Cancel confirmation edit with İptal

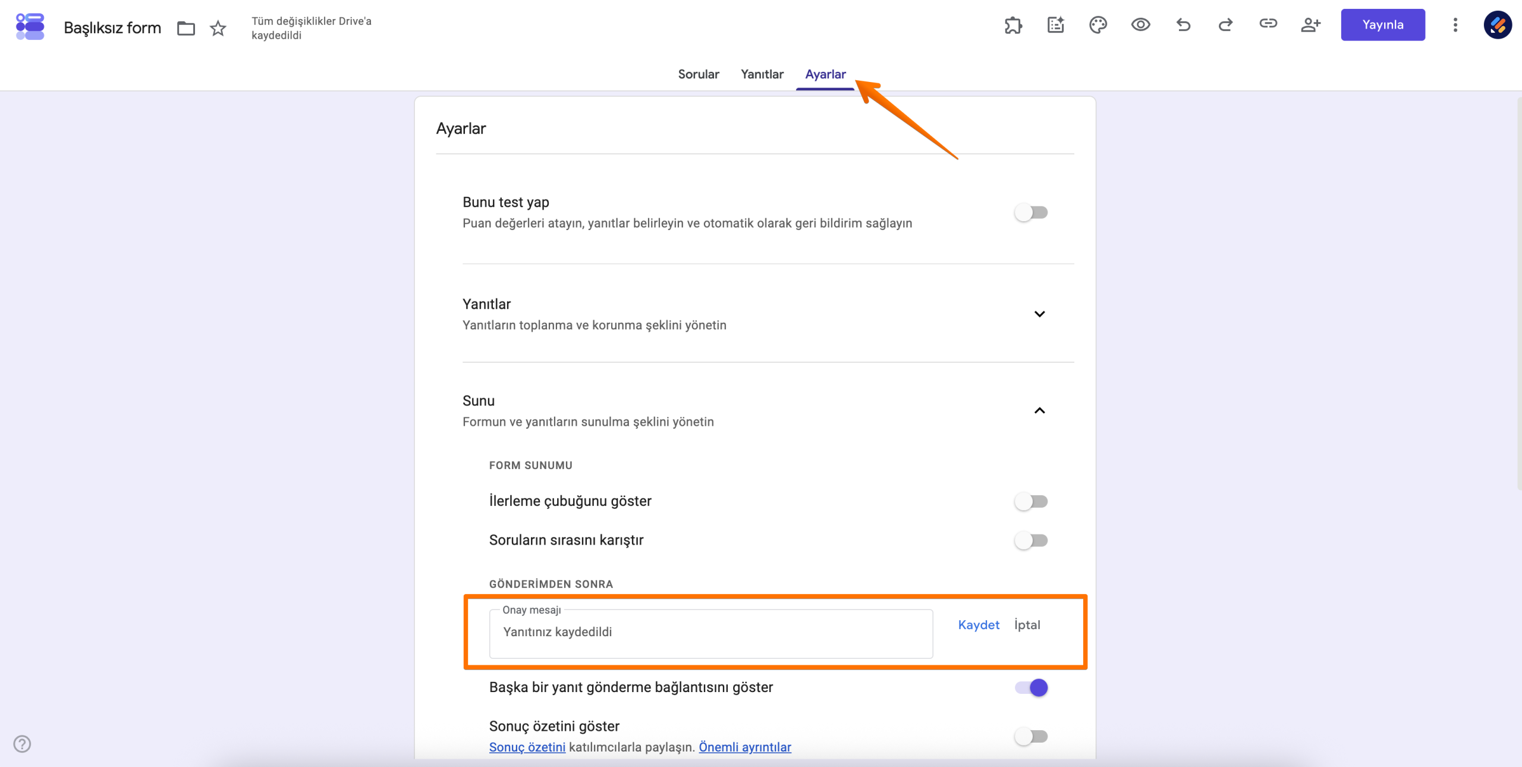point(1027,625)
